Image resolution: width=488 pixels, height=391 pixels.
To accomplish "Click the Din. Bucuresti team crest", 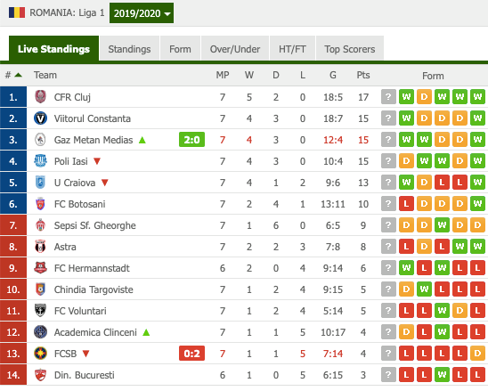I will 40,375.
